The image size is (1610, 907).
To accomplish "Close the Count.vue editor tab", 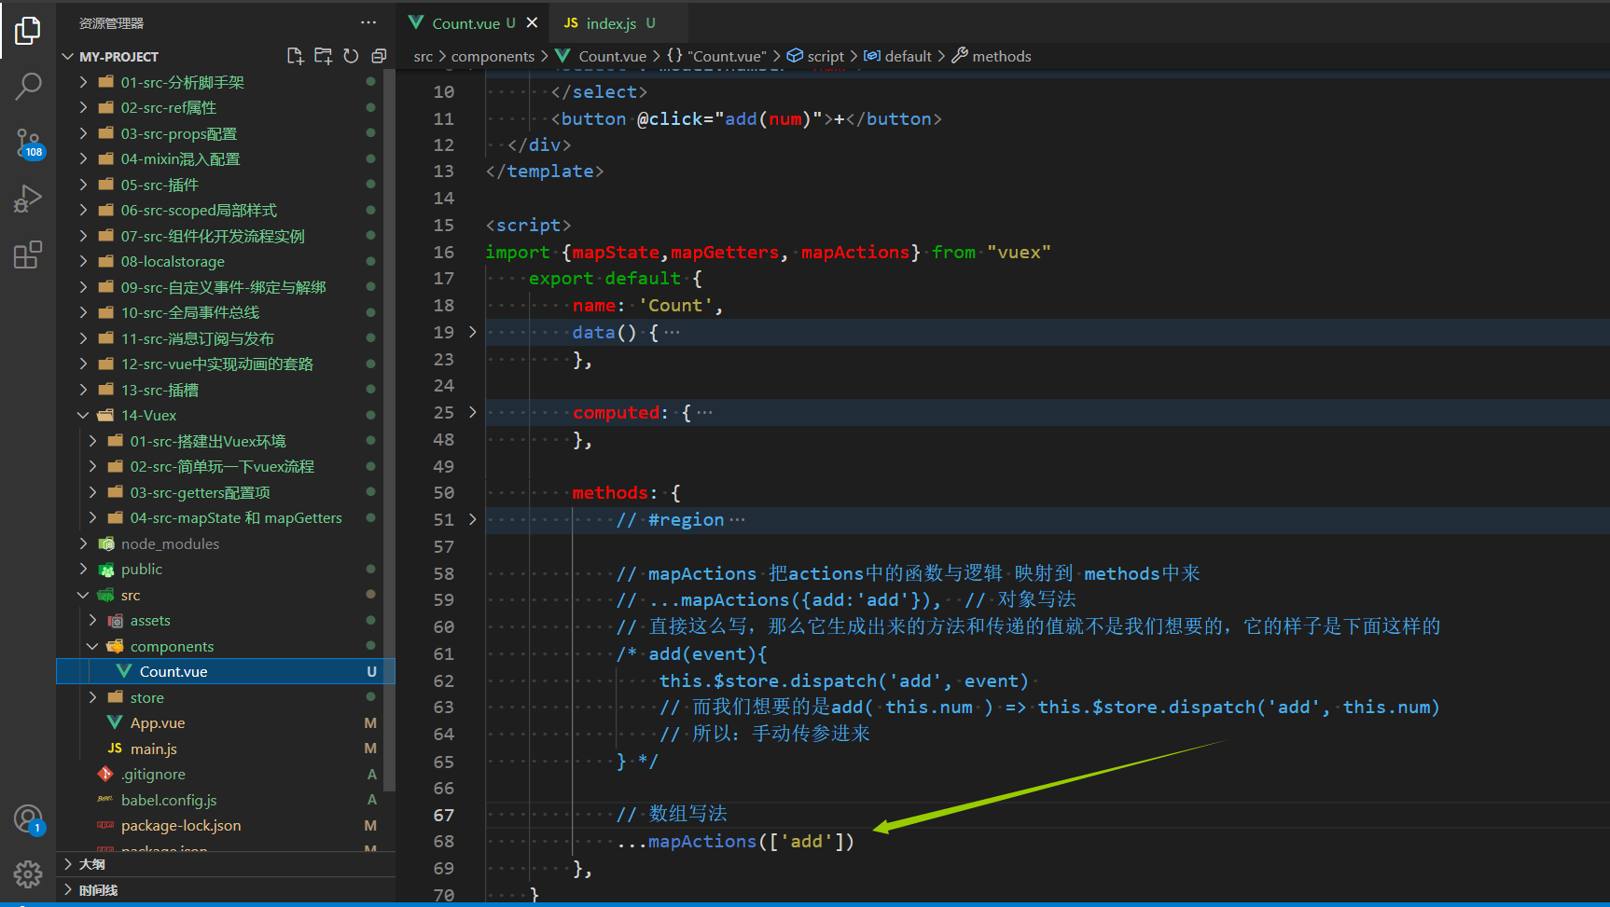I will click(532, 22).
